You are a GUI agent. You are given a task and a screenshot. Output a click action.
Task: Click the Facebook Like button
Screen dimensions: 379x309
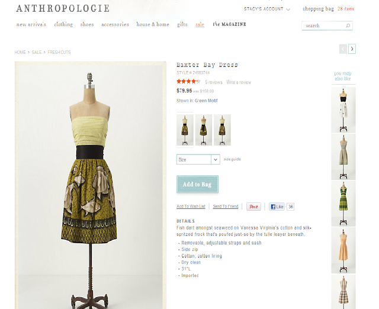click(277, 207)
